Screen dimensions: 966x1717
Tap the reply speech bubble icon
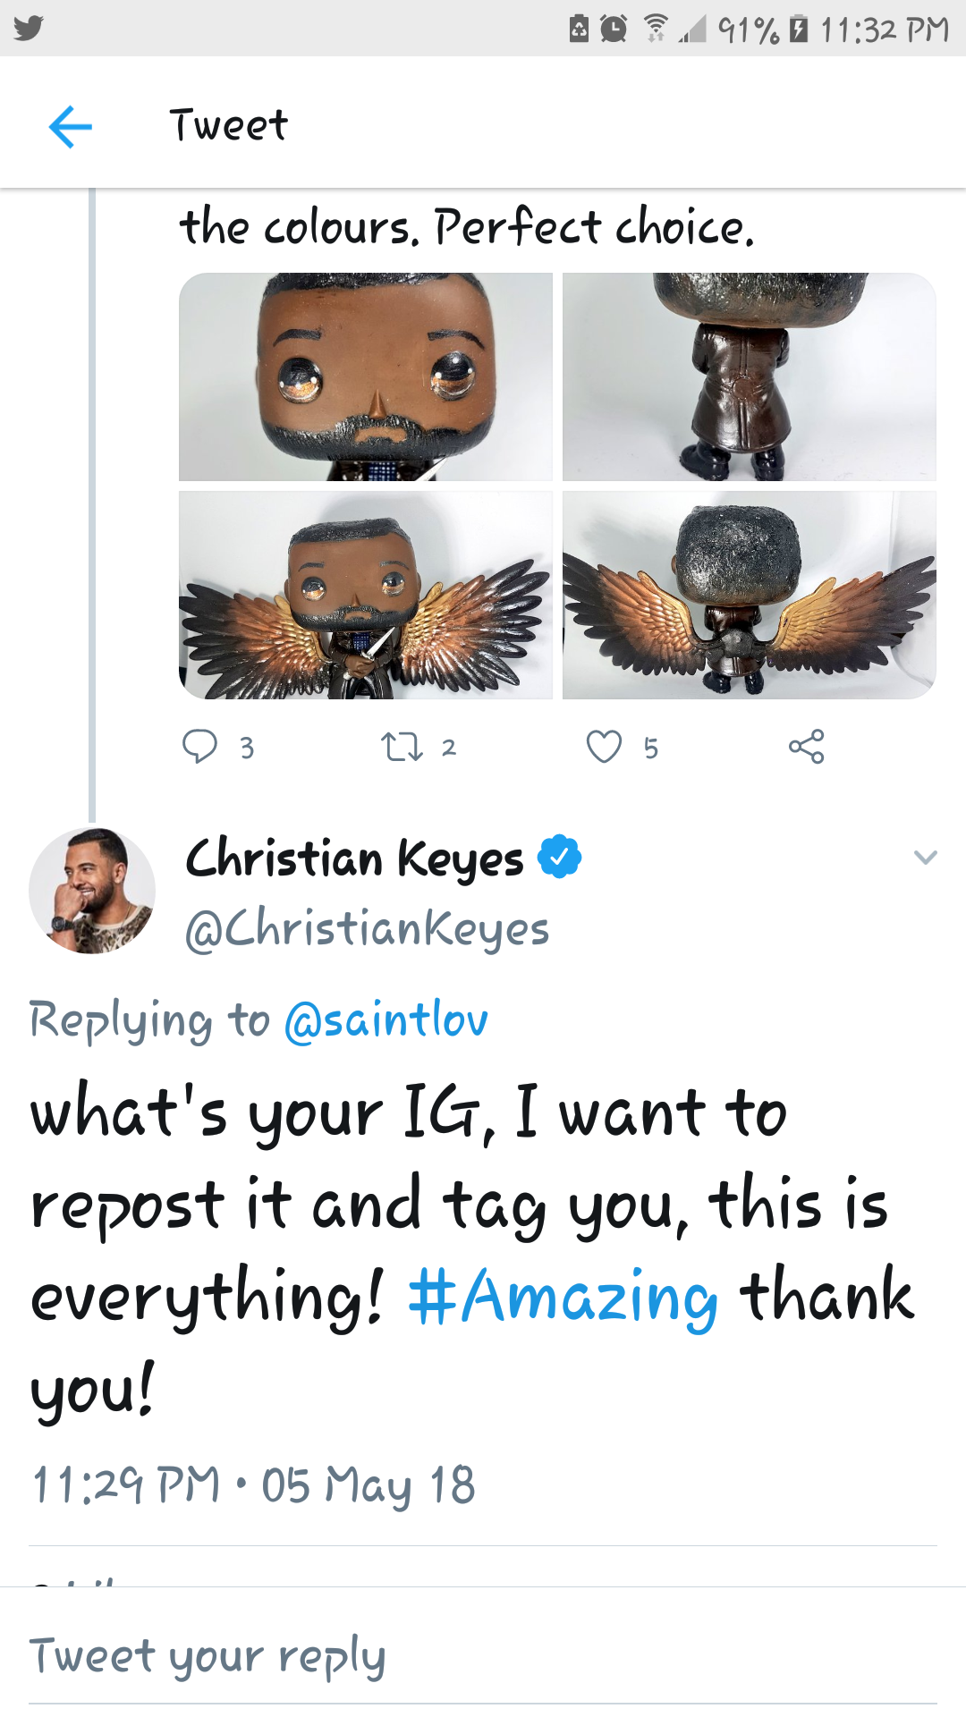pyautogui.click(x=199, y=746)
